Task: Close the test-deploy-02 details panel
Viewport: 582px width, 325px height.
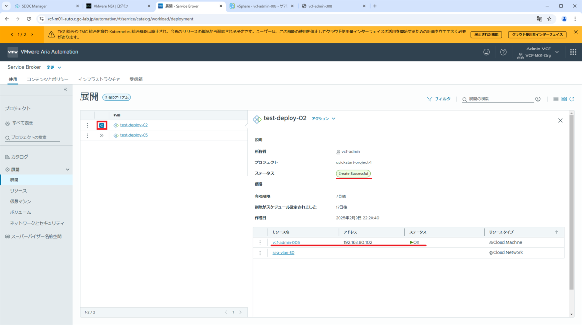Action: tap(560, 120)
